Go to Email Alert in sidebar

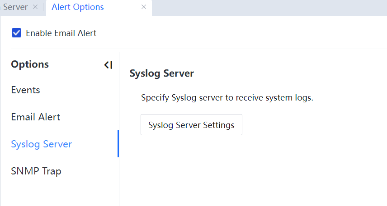coord(36,117)
